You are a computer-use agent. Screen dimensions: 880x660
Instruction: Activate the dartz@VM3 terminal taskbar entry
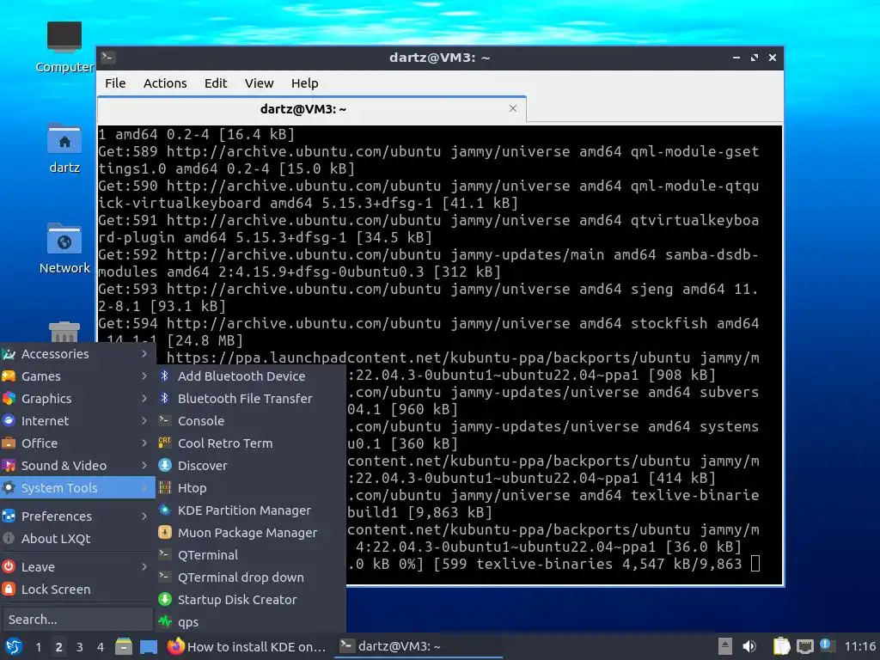(419, 646)
